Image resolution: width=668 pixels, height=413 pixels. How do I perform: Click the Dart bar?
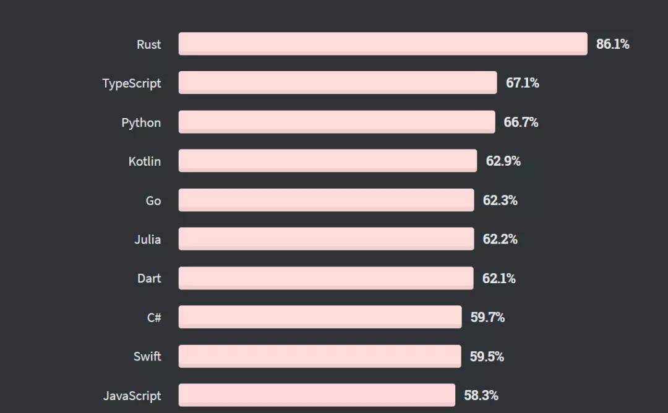click(x=326, y=278)
